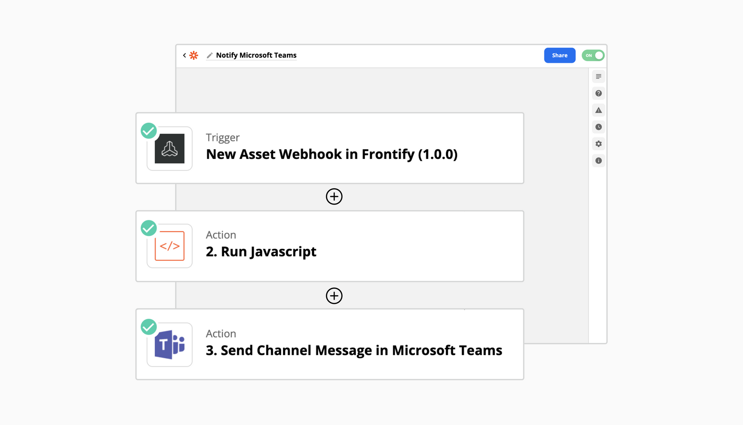This screenshot has width=743, height=425.
Task: Open Zap history clock icon
Action: pyautogui.click(x=598, y=127)
